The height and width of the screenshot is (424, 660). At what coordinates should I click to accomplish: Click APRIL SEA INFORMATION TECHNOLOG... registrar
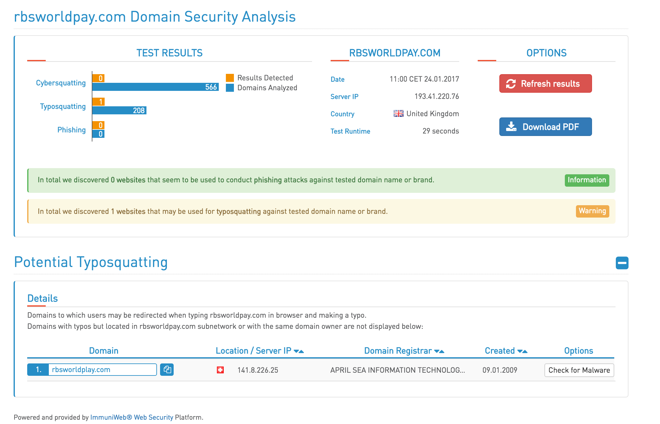[397, 370]
